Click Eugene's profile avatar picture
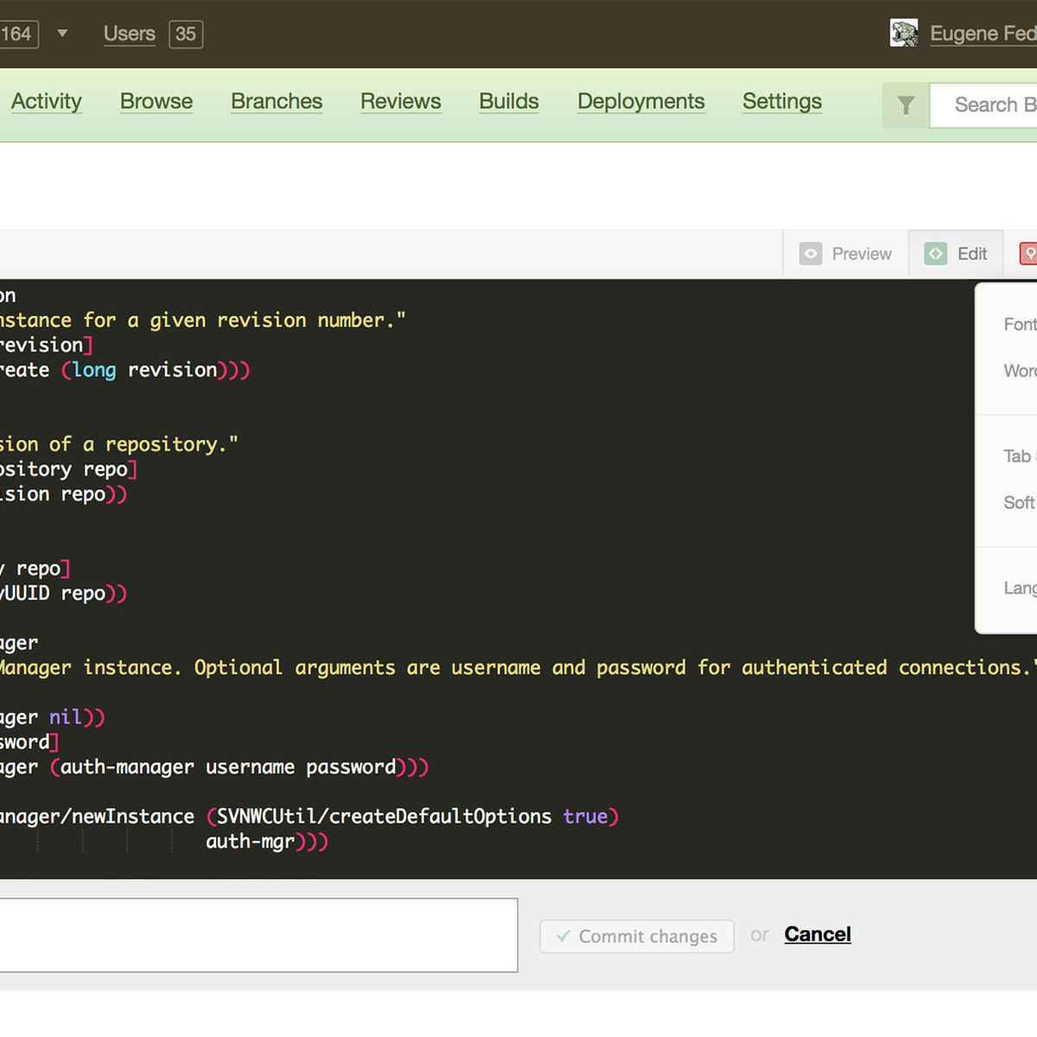 [x=904, y=34]
